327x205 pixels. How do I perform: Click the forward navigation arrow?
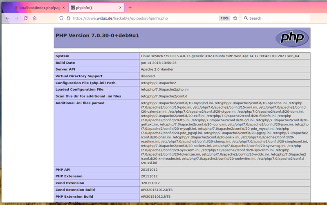(x=16, y=18)
